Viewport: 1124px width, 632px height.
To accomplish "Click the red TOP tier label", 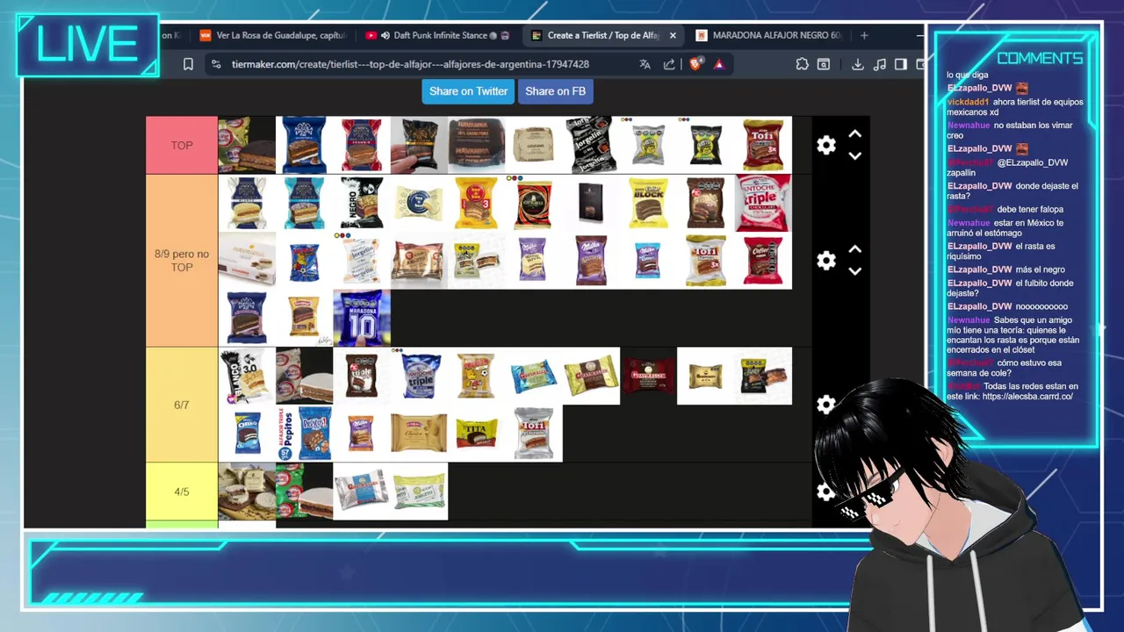I will 182,146.
